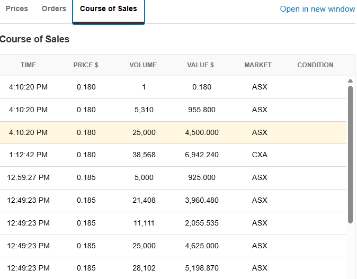
Task: Open the Orders tab
Action: 53,8
